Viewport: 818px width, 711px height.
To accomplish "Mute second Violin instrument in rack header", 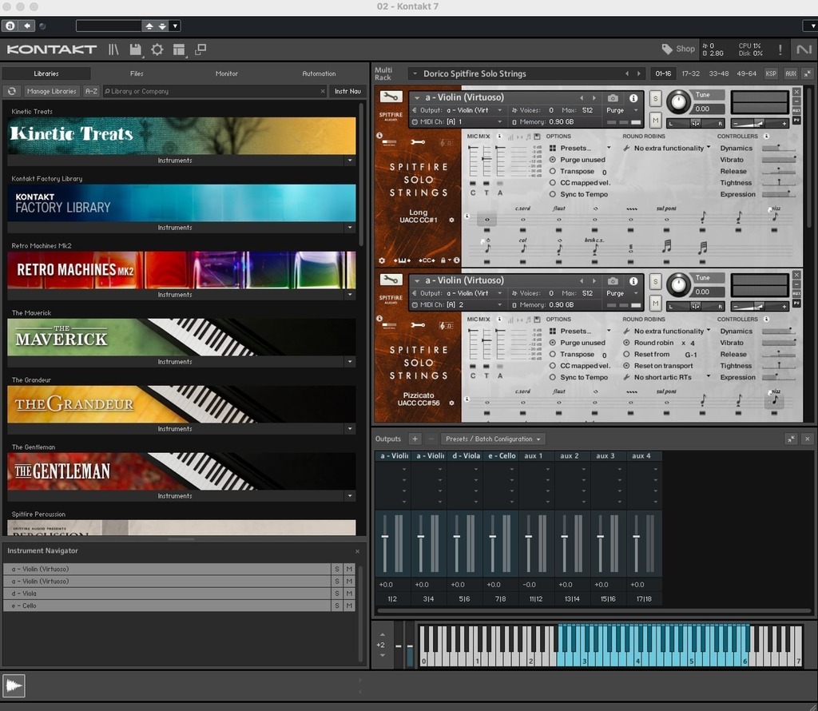I will tap(655, 304).
